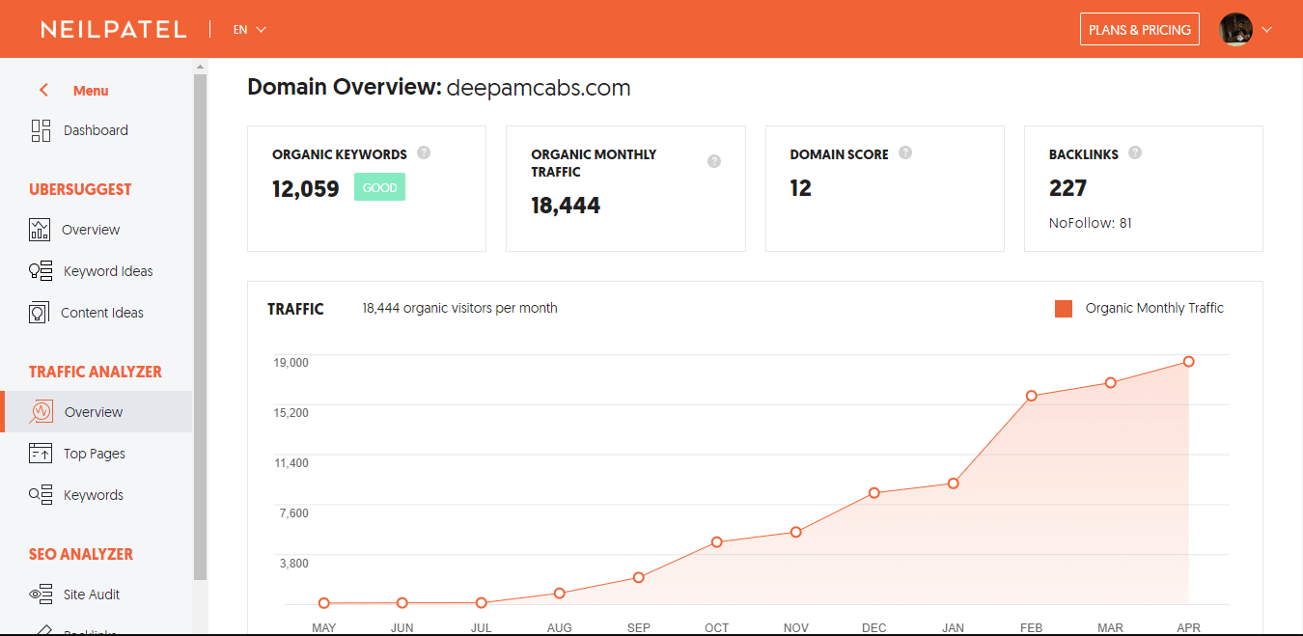
Task: Click the UBERSUGGEST section heading
Action: click(80, 189)
